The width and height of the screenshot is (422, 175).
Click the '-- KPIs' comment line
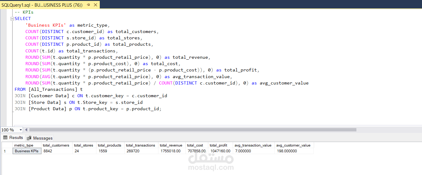(x=24, y=12)
